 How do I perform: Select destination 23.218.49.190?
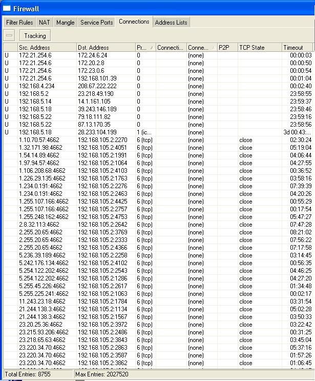96,94
